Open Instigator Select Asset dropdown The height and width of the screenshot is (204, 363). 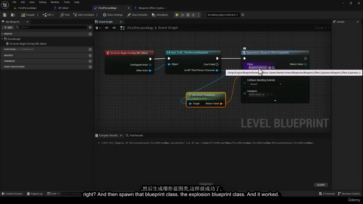(256, 95)
